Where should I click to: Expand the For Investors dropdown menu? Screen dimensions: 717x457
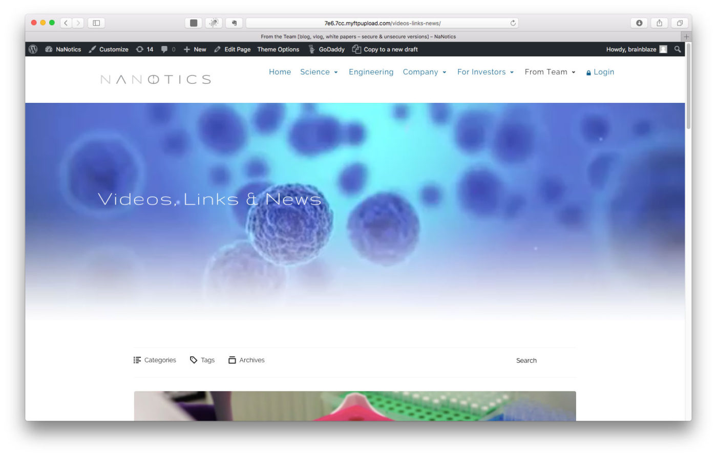486,72
